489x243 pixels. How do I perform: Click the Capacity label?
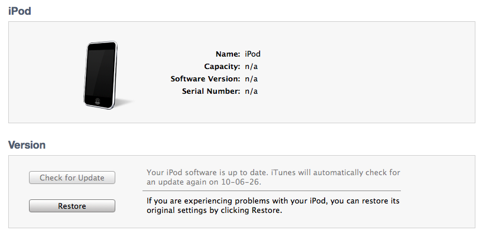click(222, 66)
